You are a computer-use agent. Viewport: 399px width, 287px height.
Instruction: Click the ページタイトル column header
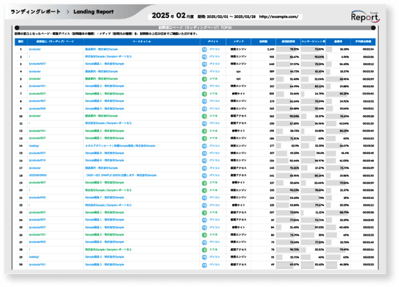(142, 41)
